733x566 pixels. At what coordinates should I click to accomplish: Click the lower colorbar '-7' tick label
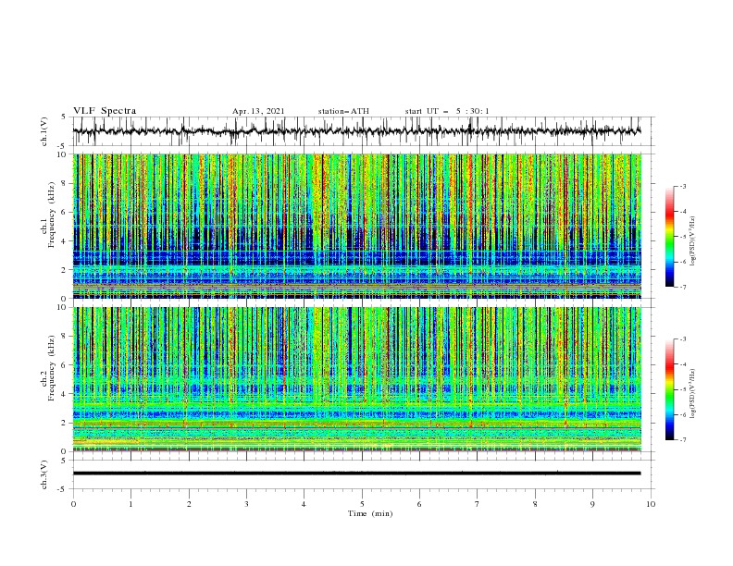point(682,439)
